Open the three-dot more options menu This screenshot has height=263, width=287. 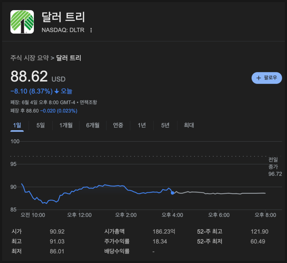91,30
